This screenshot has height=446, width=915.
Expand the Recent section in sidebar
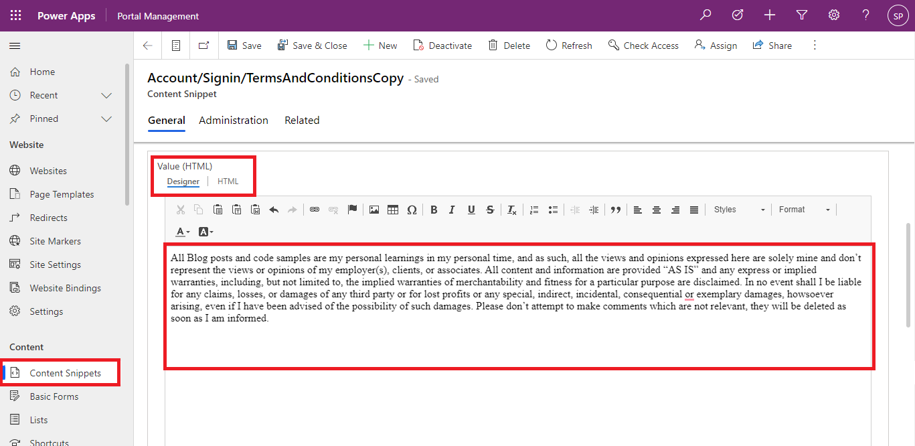(x=106, y=95)
